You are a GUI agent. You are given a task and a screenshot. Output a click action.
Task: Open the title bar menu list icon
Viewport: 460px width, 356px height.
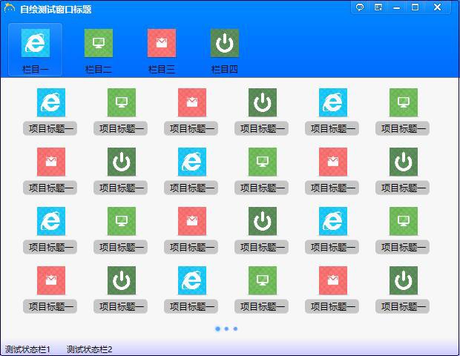point(378,7)
